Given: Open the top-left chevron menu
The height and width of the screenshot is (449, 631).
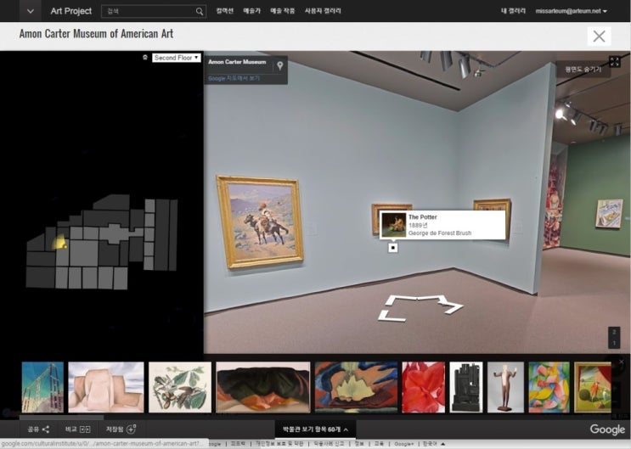Looking at the screenshot, I should click(31, 11).
